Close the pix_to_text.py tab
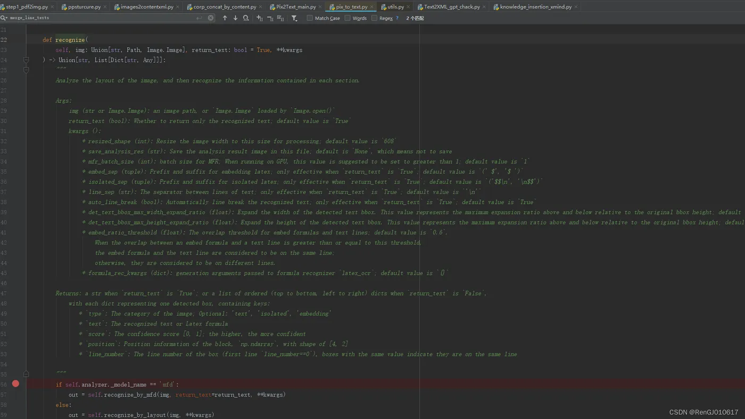The height and width of the screenshot is (419, 745). (x=371, y=7)
